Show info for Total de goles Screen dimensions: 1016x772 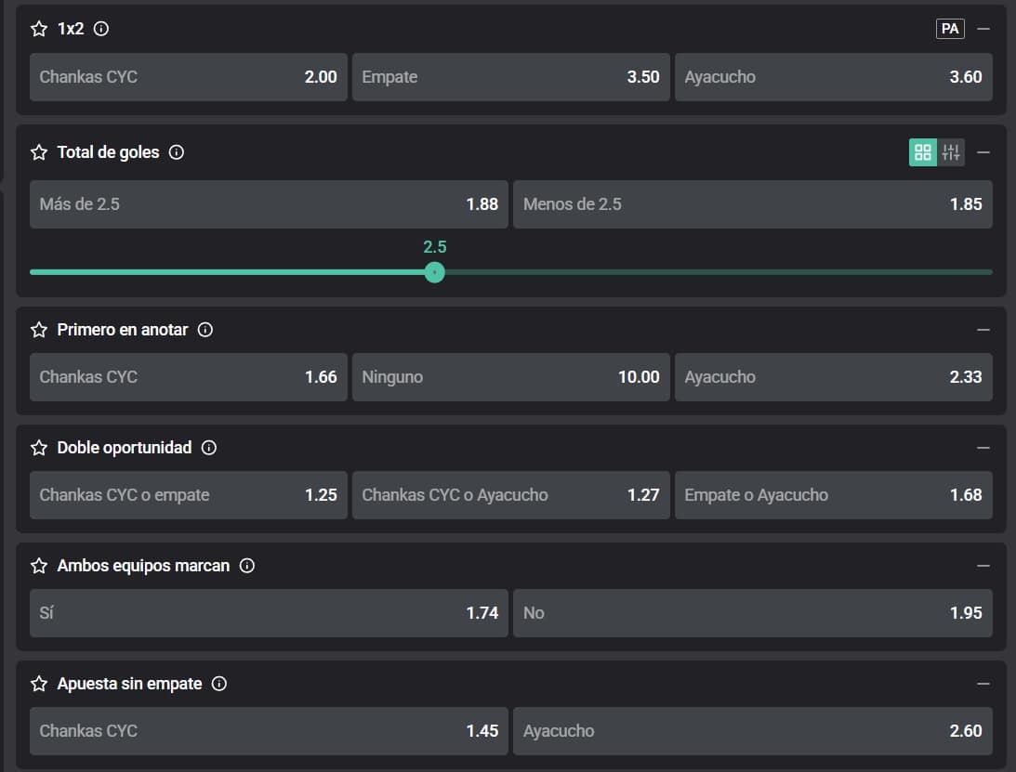point(177,152)
